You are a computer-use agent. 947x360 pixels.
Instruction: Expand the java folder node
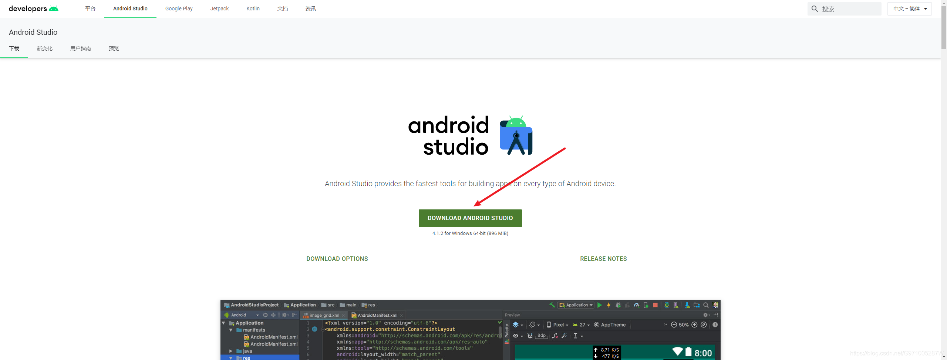click(231, 351)
